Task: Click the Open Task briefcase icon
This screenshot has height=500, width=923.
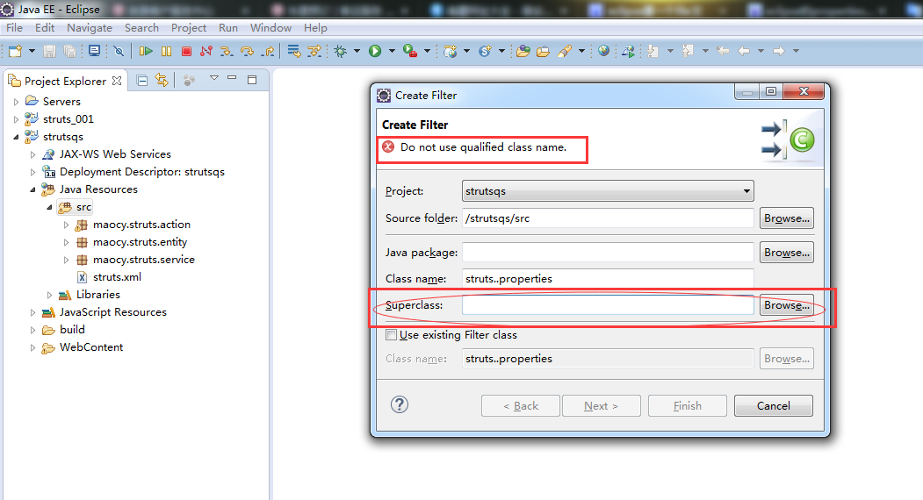Action: 543,51
